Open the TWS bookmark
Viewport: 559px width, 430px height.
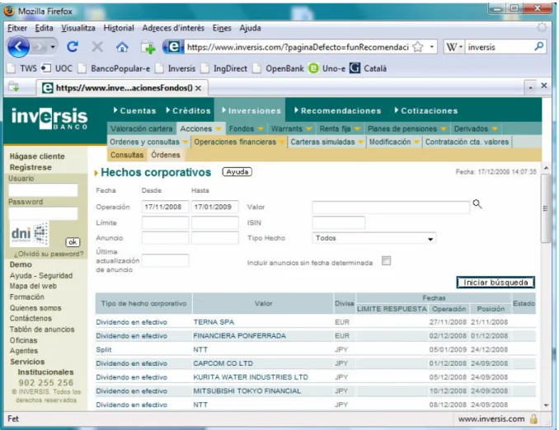22,68
